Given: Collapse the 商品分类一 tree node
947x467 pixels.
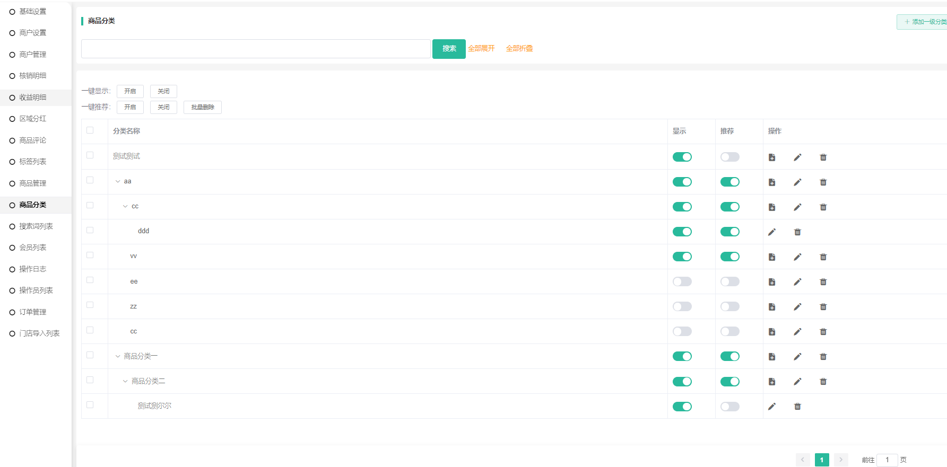Looking at the screenshot, I should pos(118,356).
